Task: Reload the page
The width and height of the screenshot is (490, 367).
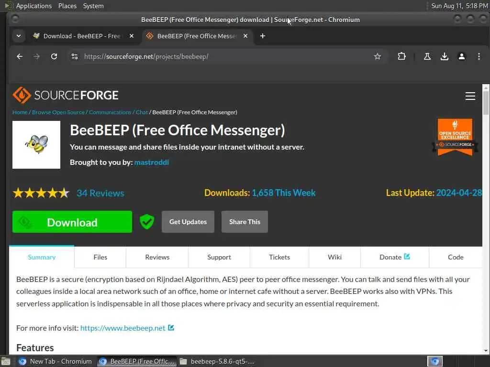Action: tap(54, 56)
